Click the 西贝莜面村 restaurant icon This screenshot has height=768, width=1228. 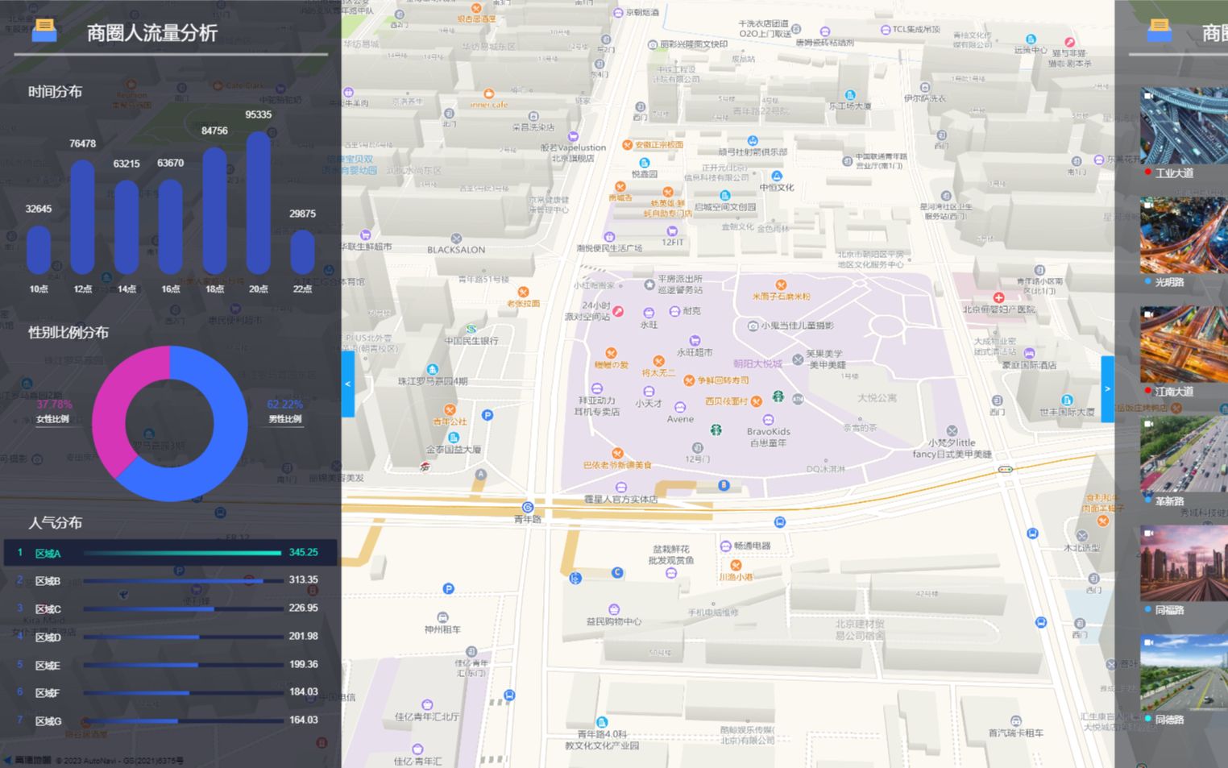(757, 401)
